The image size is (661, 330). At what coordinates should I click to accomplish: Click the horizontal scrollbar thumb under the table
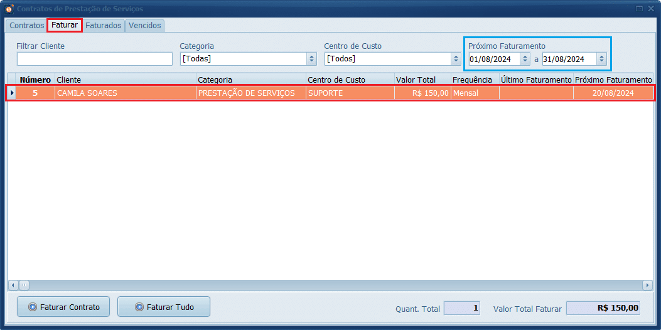[24, 285]
